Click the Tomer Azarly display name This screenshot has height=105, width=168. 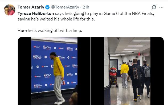click(x=31, y=7)
